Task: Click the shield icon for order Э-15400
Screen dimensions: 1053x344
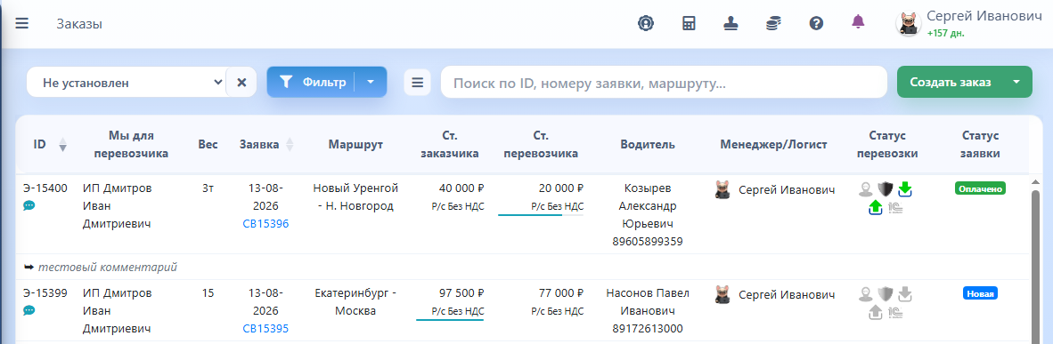Action: (x=886, y=189)
